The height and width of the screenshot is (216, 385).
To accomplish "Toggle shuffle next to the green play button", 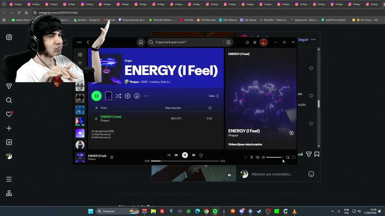I will click(x=119, y=96).
